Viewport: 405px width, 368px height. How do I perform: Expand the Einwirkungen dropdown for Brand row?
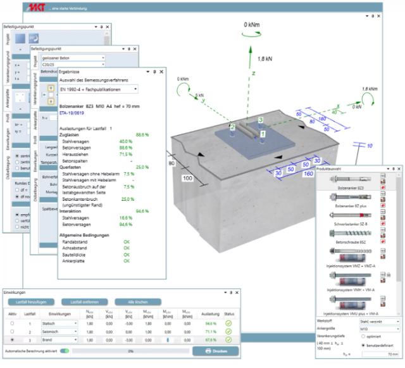pyautogui.click(x=75, y=340)
